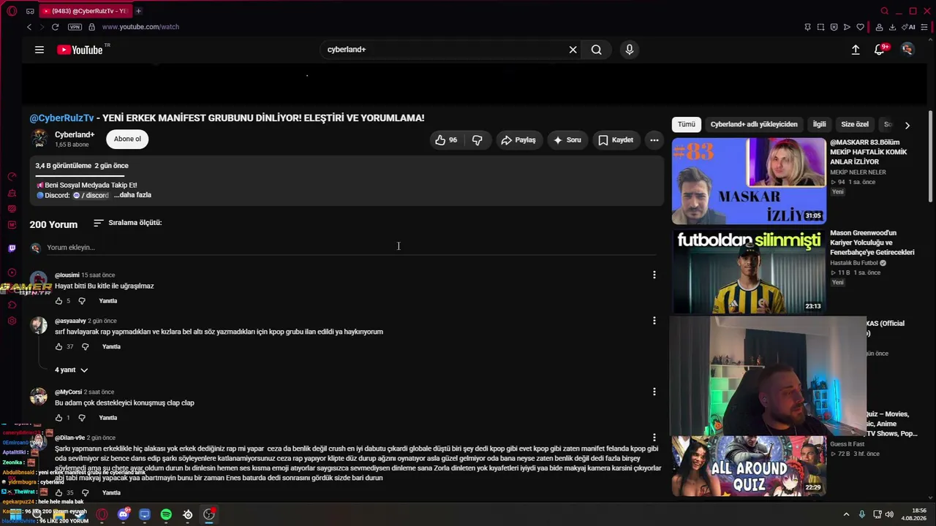Image resolution: width=936 pixels, height=526 pixels.
Task: Toggle the Opera VPN badge
Action: [75, 27]
